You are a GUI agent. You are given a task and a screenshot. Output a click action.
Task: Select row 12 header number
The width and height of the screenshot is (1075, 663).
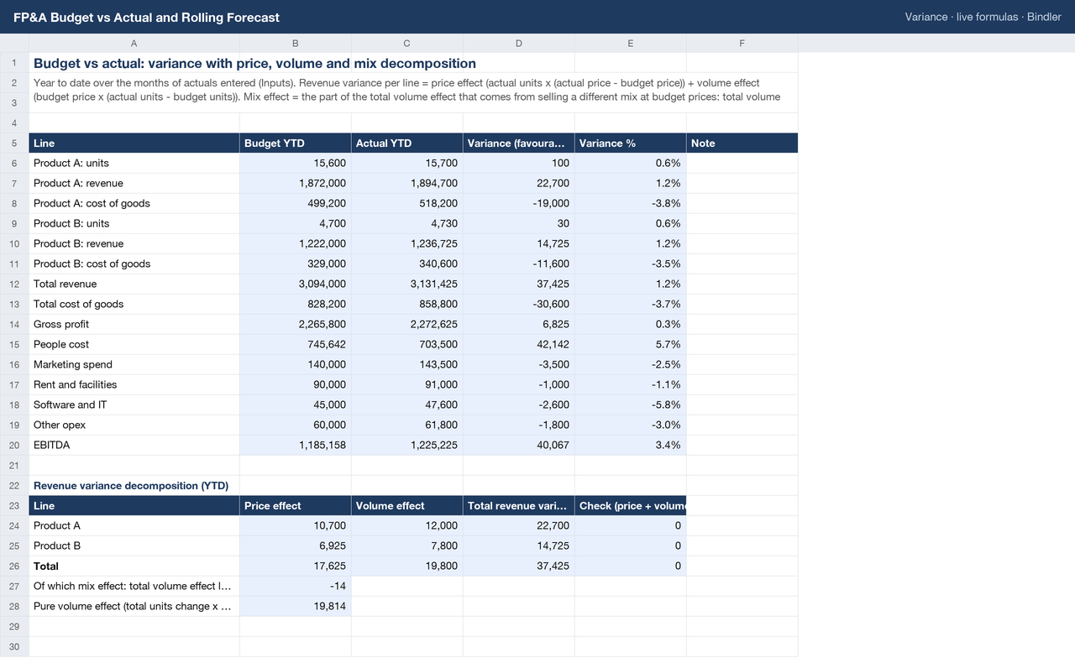point(14,284)
